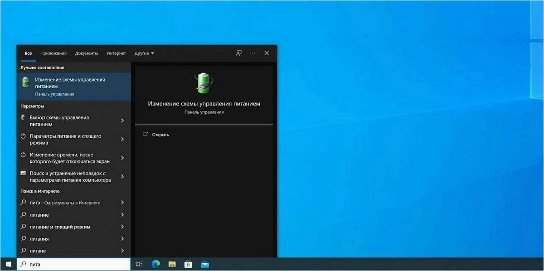Viewport: 544px width, 271px height.
Task: Click search icon beside пита web result
Action: click(x=24, y=203)
